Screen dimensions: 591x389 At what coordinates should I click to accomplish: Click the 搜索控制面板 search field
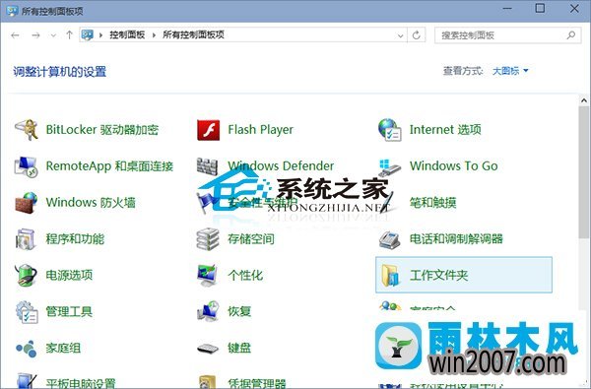[x=507, y=35]
